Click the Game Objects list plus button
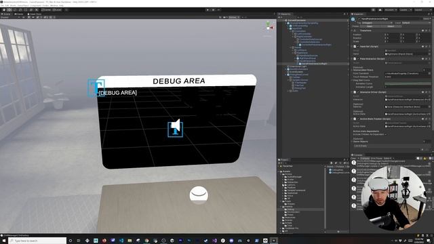 [x=422, y=149]
